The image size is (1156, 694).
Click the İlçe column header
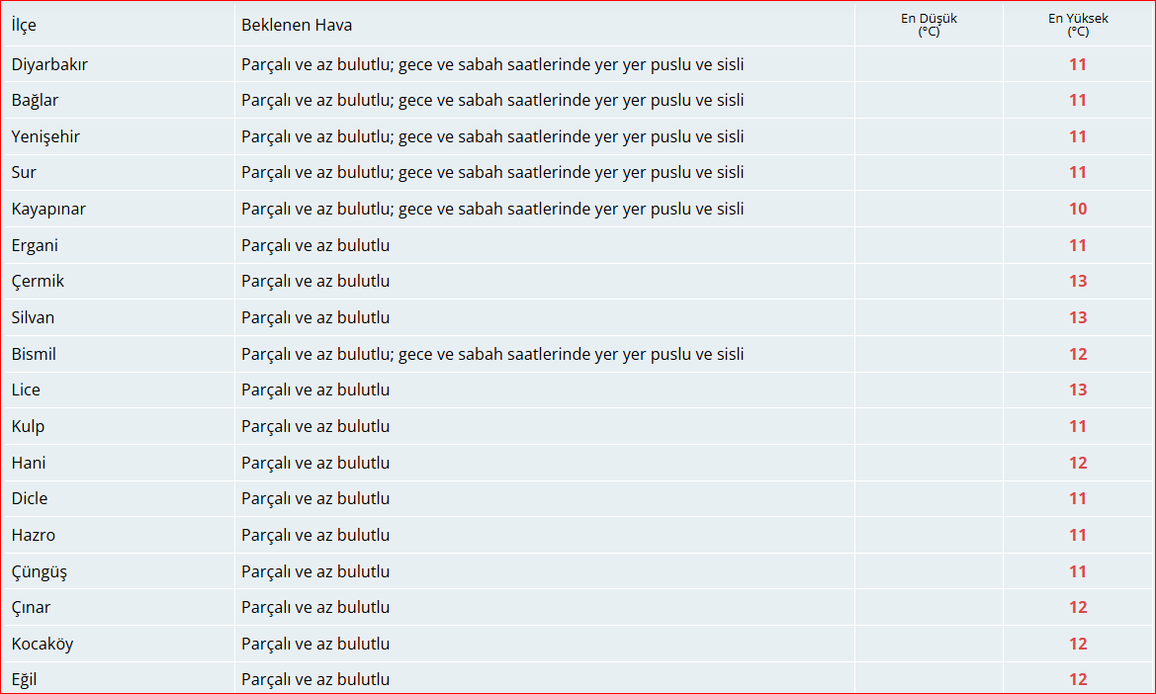click(x=24, y=25)
